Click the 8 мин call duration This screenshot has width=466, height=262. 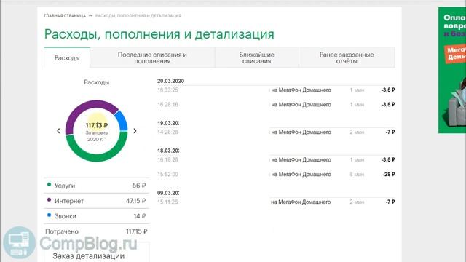click(x=357, y=174)
